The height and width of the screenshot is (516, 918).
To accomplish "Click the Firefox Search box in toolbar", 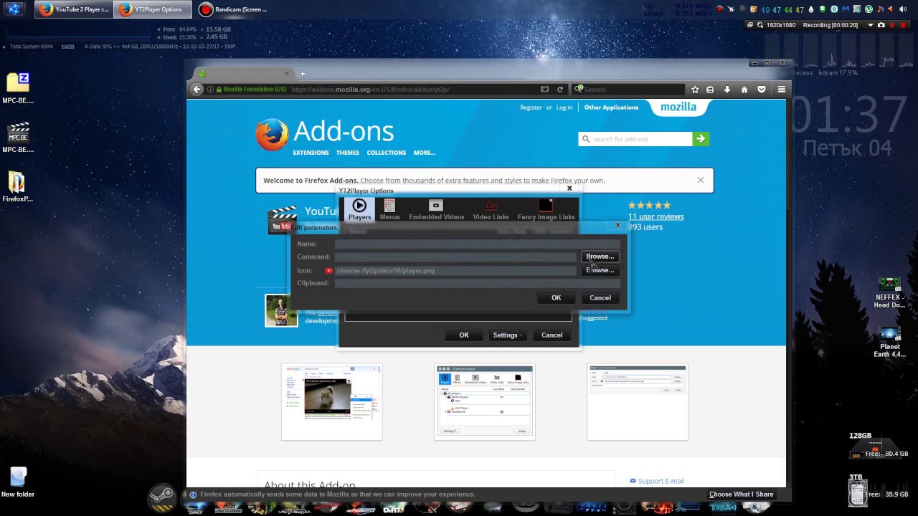I will tap(629, 90).
